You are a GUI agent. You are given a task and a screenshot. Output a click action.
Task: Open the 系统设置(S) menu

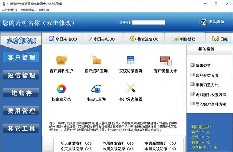28,10
